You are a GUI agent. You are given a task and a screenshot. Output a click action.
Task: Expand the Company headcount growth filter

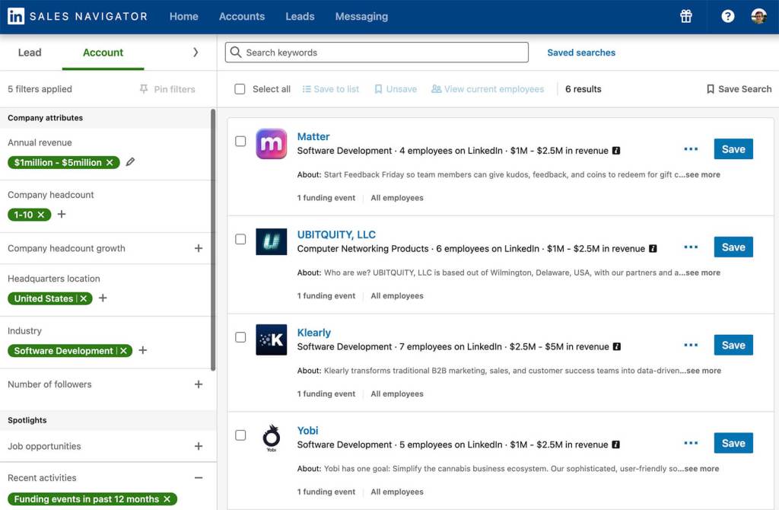199,248
